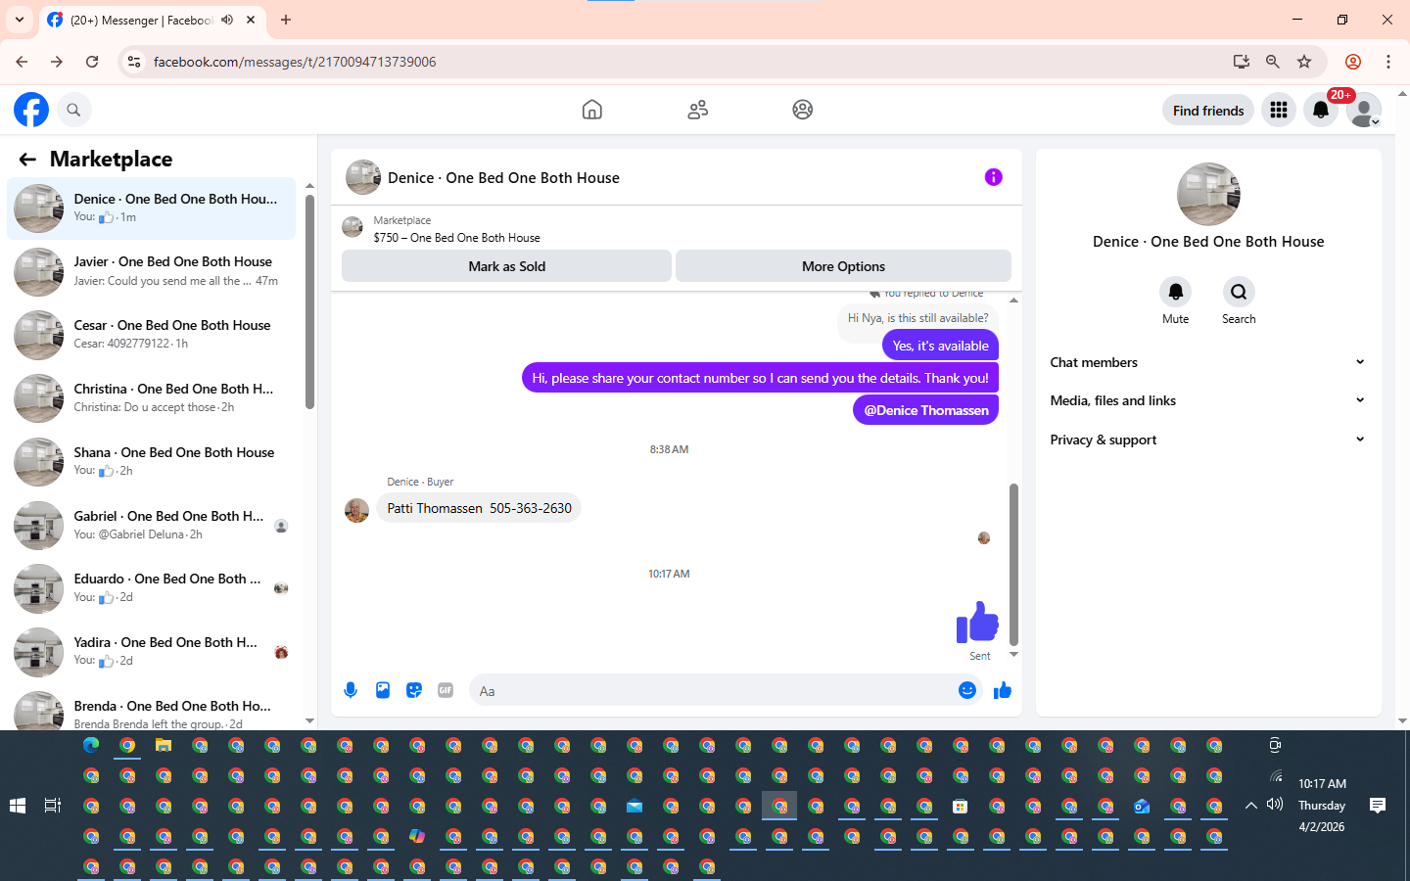This screenshot has width=1410, height=881.
Task: Click the browser forward arrow
Action: (x=57, y=62)
